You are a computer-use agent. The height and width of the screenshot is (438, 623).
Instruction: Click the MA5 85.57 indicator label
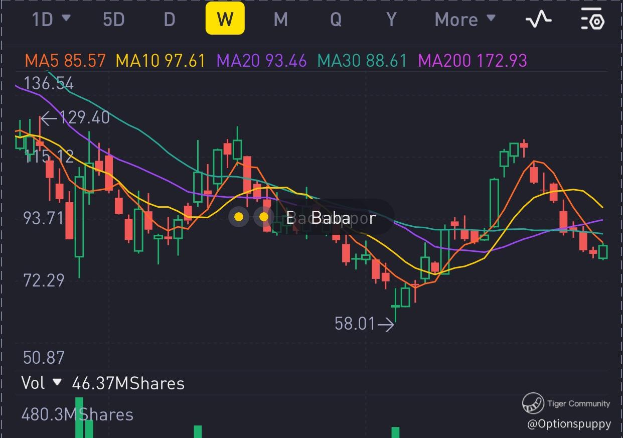(65, 61)
